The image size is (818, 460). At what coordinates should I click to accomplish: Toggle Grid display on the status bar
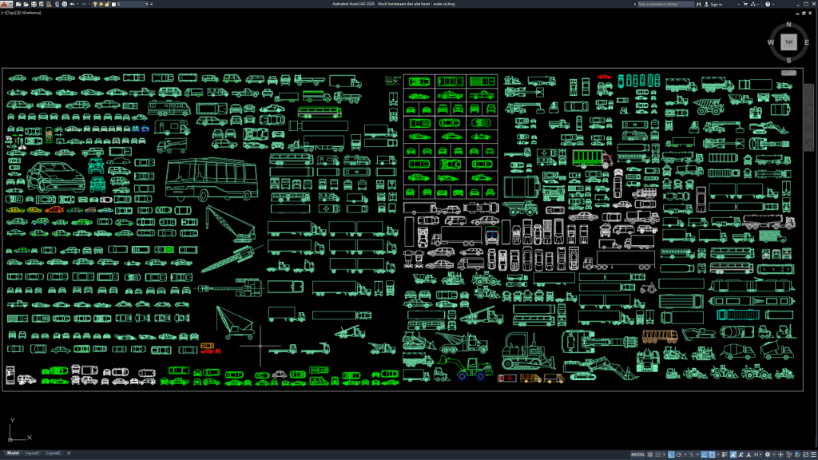pos(649,454)
